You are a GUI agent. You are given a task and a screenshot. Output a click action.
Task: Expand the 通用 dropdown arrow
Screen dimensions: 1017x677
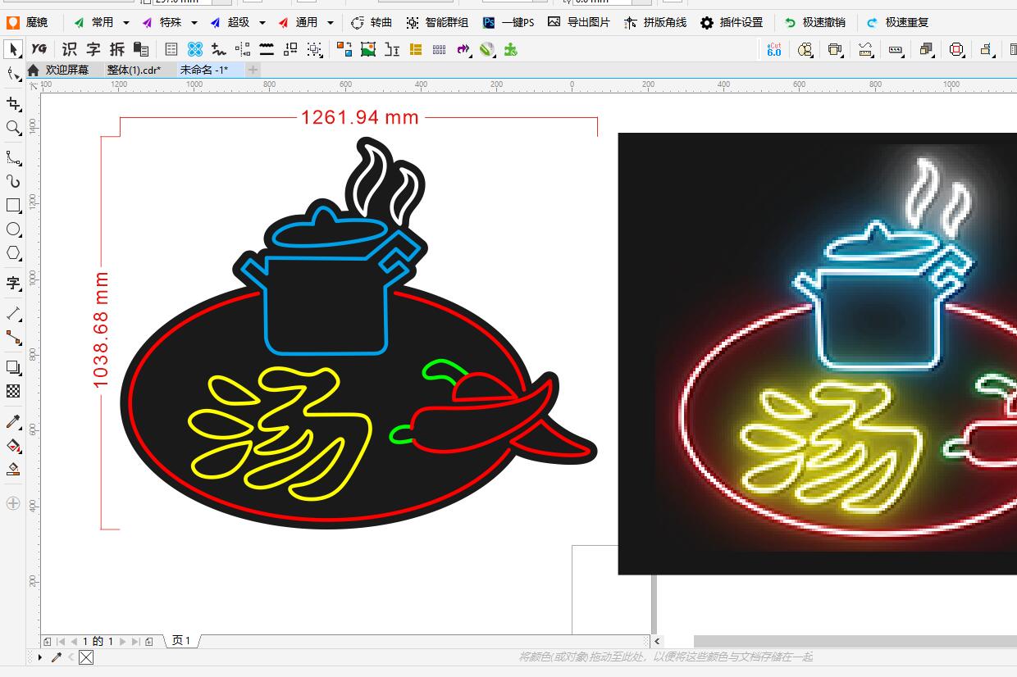(331, 23)
